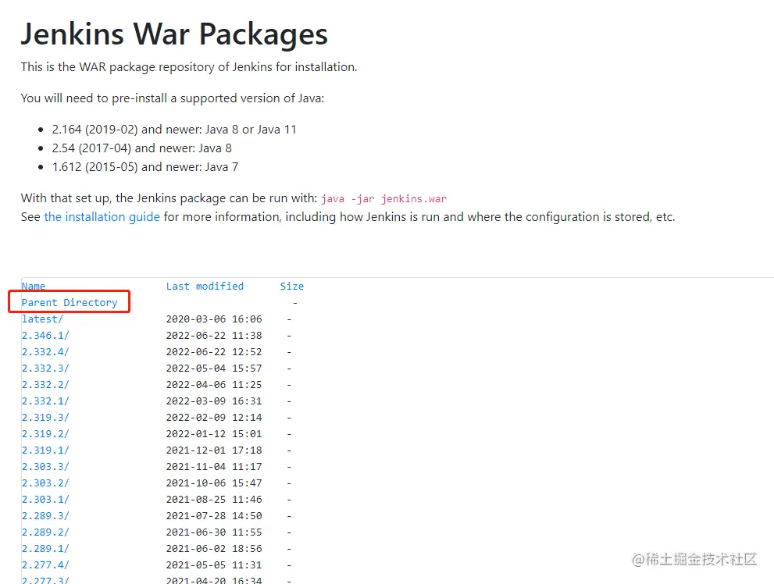Image resolution: width=774 pixels, height=584 pixels.
Task: Click the date 2022-05-04 15:57
Action: coord(214,368)
